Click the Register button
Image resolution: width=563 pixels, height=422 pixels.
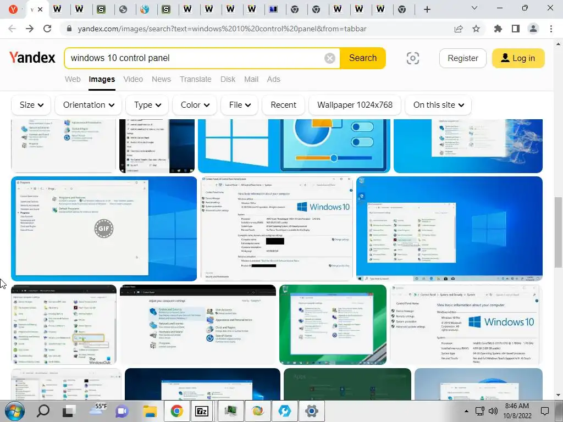[x=463, y=58]
